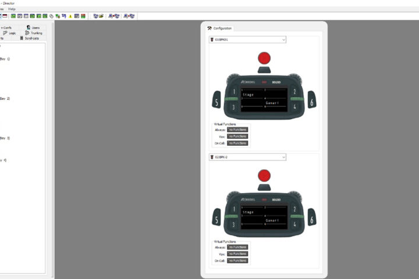Select key 3 on the 02 BPK-2 beltpack

click(x=233, y=224)
